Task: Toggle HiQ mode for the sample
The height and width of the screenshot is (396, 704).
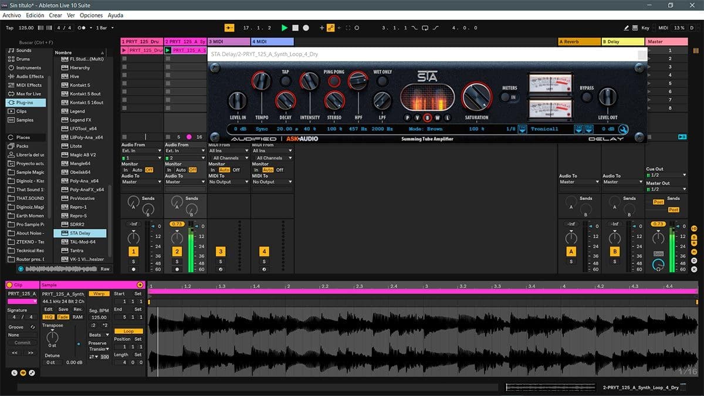Action: click(49, 317)
